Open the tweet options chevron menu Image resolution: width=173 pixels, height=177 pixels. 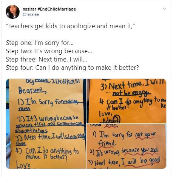164,9
